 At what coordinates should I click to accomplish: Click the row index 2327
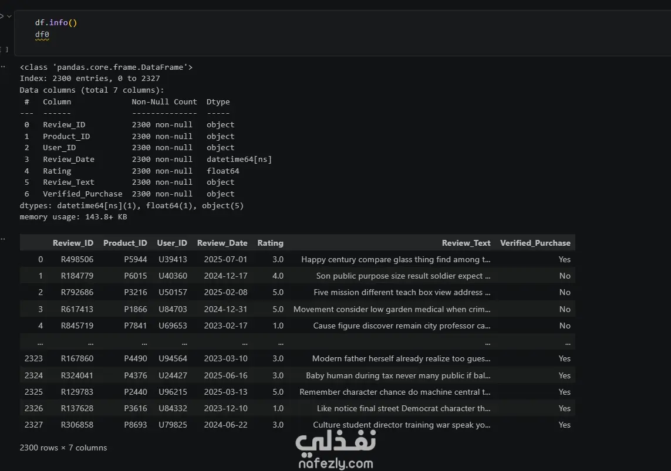(33, 425)
